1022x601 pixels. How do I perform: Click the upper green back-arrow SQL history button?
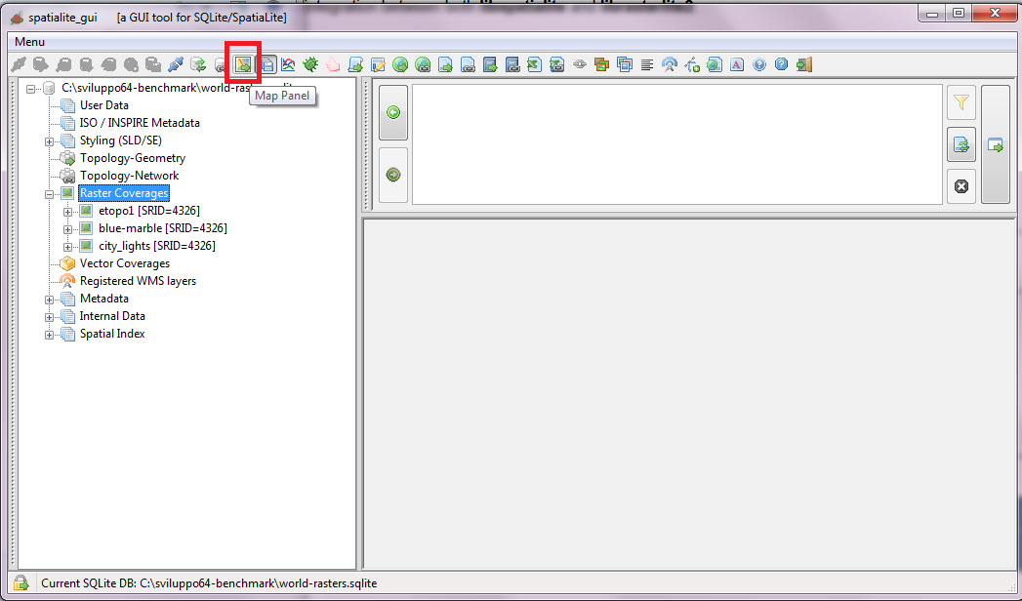pyautogui.click(x=393, y=112)
